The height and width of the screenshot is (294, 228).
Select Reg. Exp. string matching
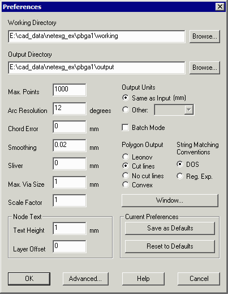(180, 176)
